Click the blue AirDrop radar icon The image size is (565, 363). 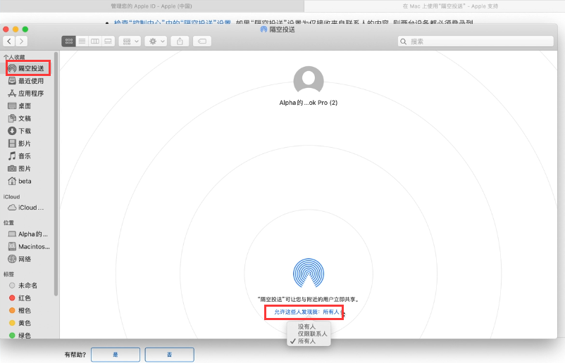pyautogui.click(x=309, y=273)
